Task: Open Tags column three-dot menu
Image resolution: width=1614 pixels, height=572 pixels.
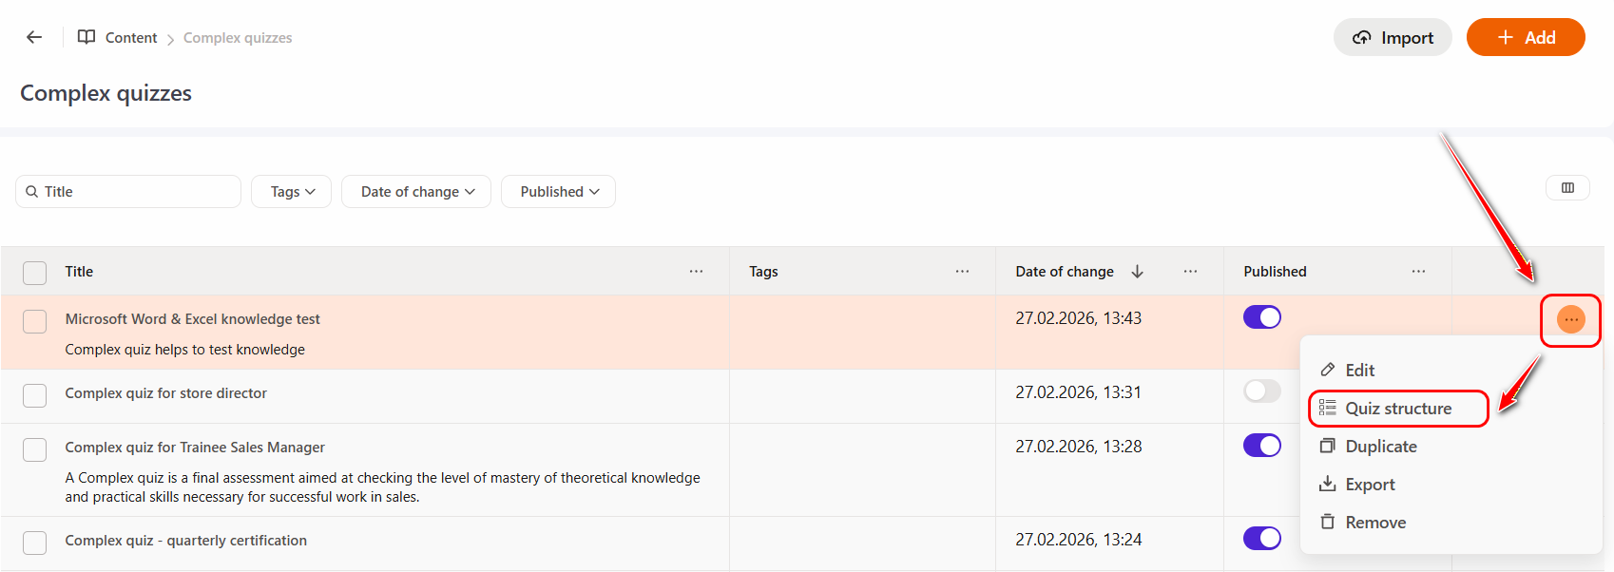Action: tap(962, 272)
